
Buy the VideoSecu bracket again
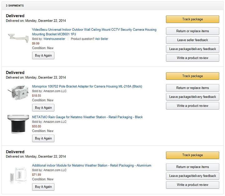[x=43, y=55]
